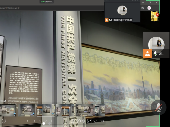
Task: Tilt the view up with up arrow
Action: pyautogui.click(x=40, y=121)
